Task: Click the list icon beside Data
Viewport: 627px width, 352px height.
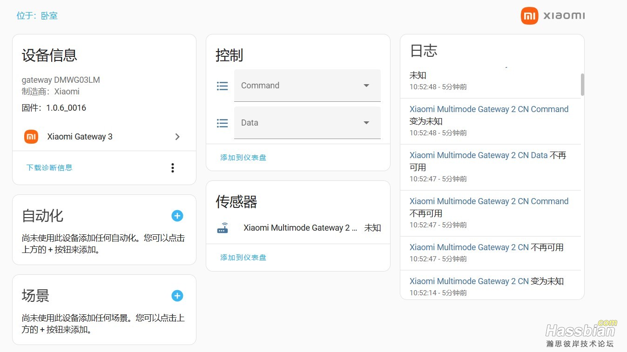Action: (x=222, y=123)
